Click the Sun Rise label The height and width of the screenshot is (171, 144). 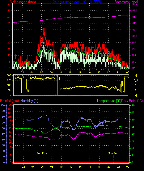(x=42, y=153)
